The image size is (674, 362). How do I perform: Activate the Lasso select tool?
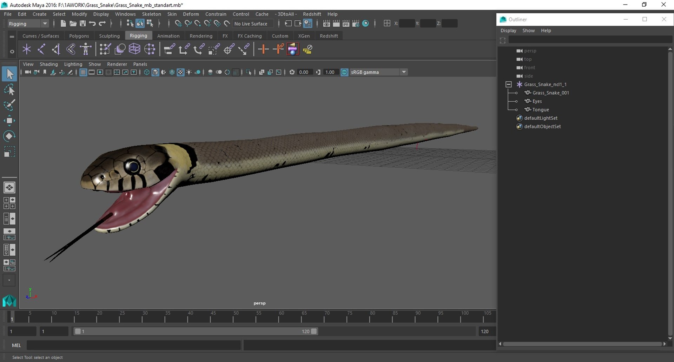pos(9,90)
